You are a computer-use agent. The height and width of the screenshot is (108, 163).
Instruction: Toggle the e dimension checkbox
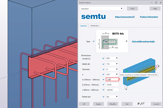(103, 74)
